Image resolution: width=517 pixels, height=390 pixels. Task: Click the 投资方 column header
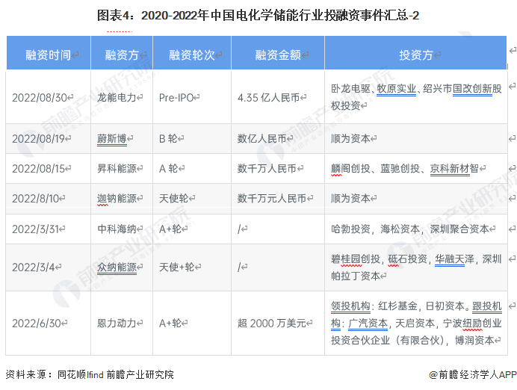coord(416,53)
